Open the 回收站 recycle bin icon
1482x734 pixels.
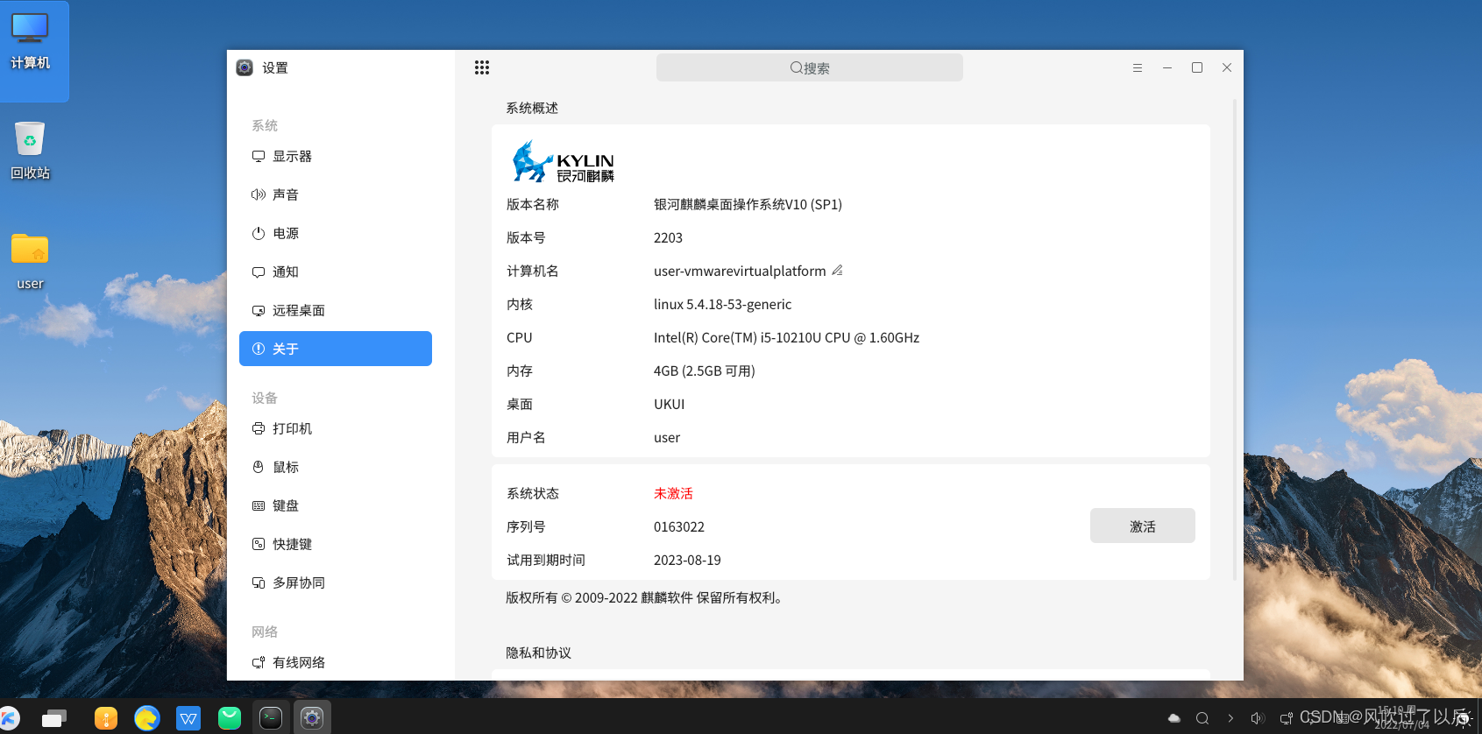coord(30,151)
